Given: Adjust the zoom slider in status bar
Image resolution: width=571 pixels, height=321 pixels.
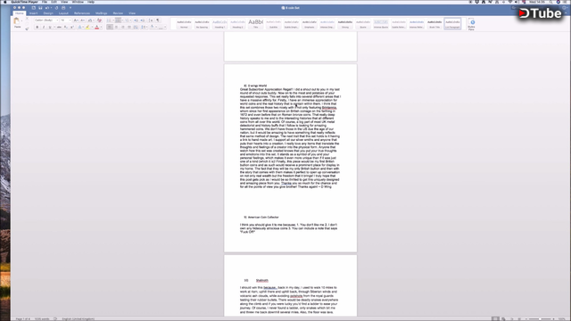Looking at the screenshot, I should [541, 319].
